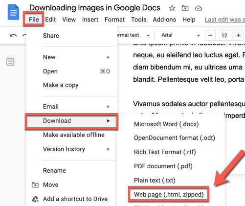
Task: Select Share in the File menu
Action: click(71, 36)
